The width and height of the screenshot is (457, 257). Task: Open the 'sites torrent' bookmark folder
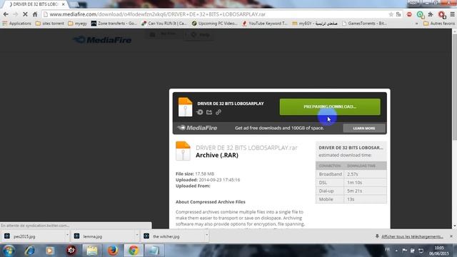[x=49, y=24]
